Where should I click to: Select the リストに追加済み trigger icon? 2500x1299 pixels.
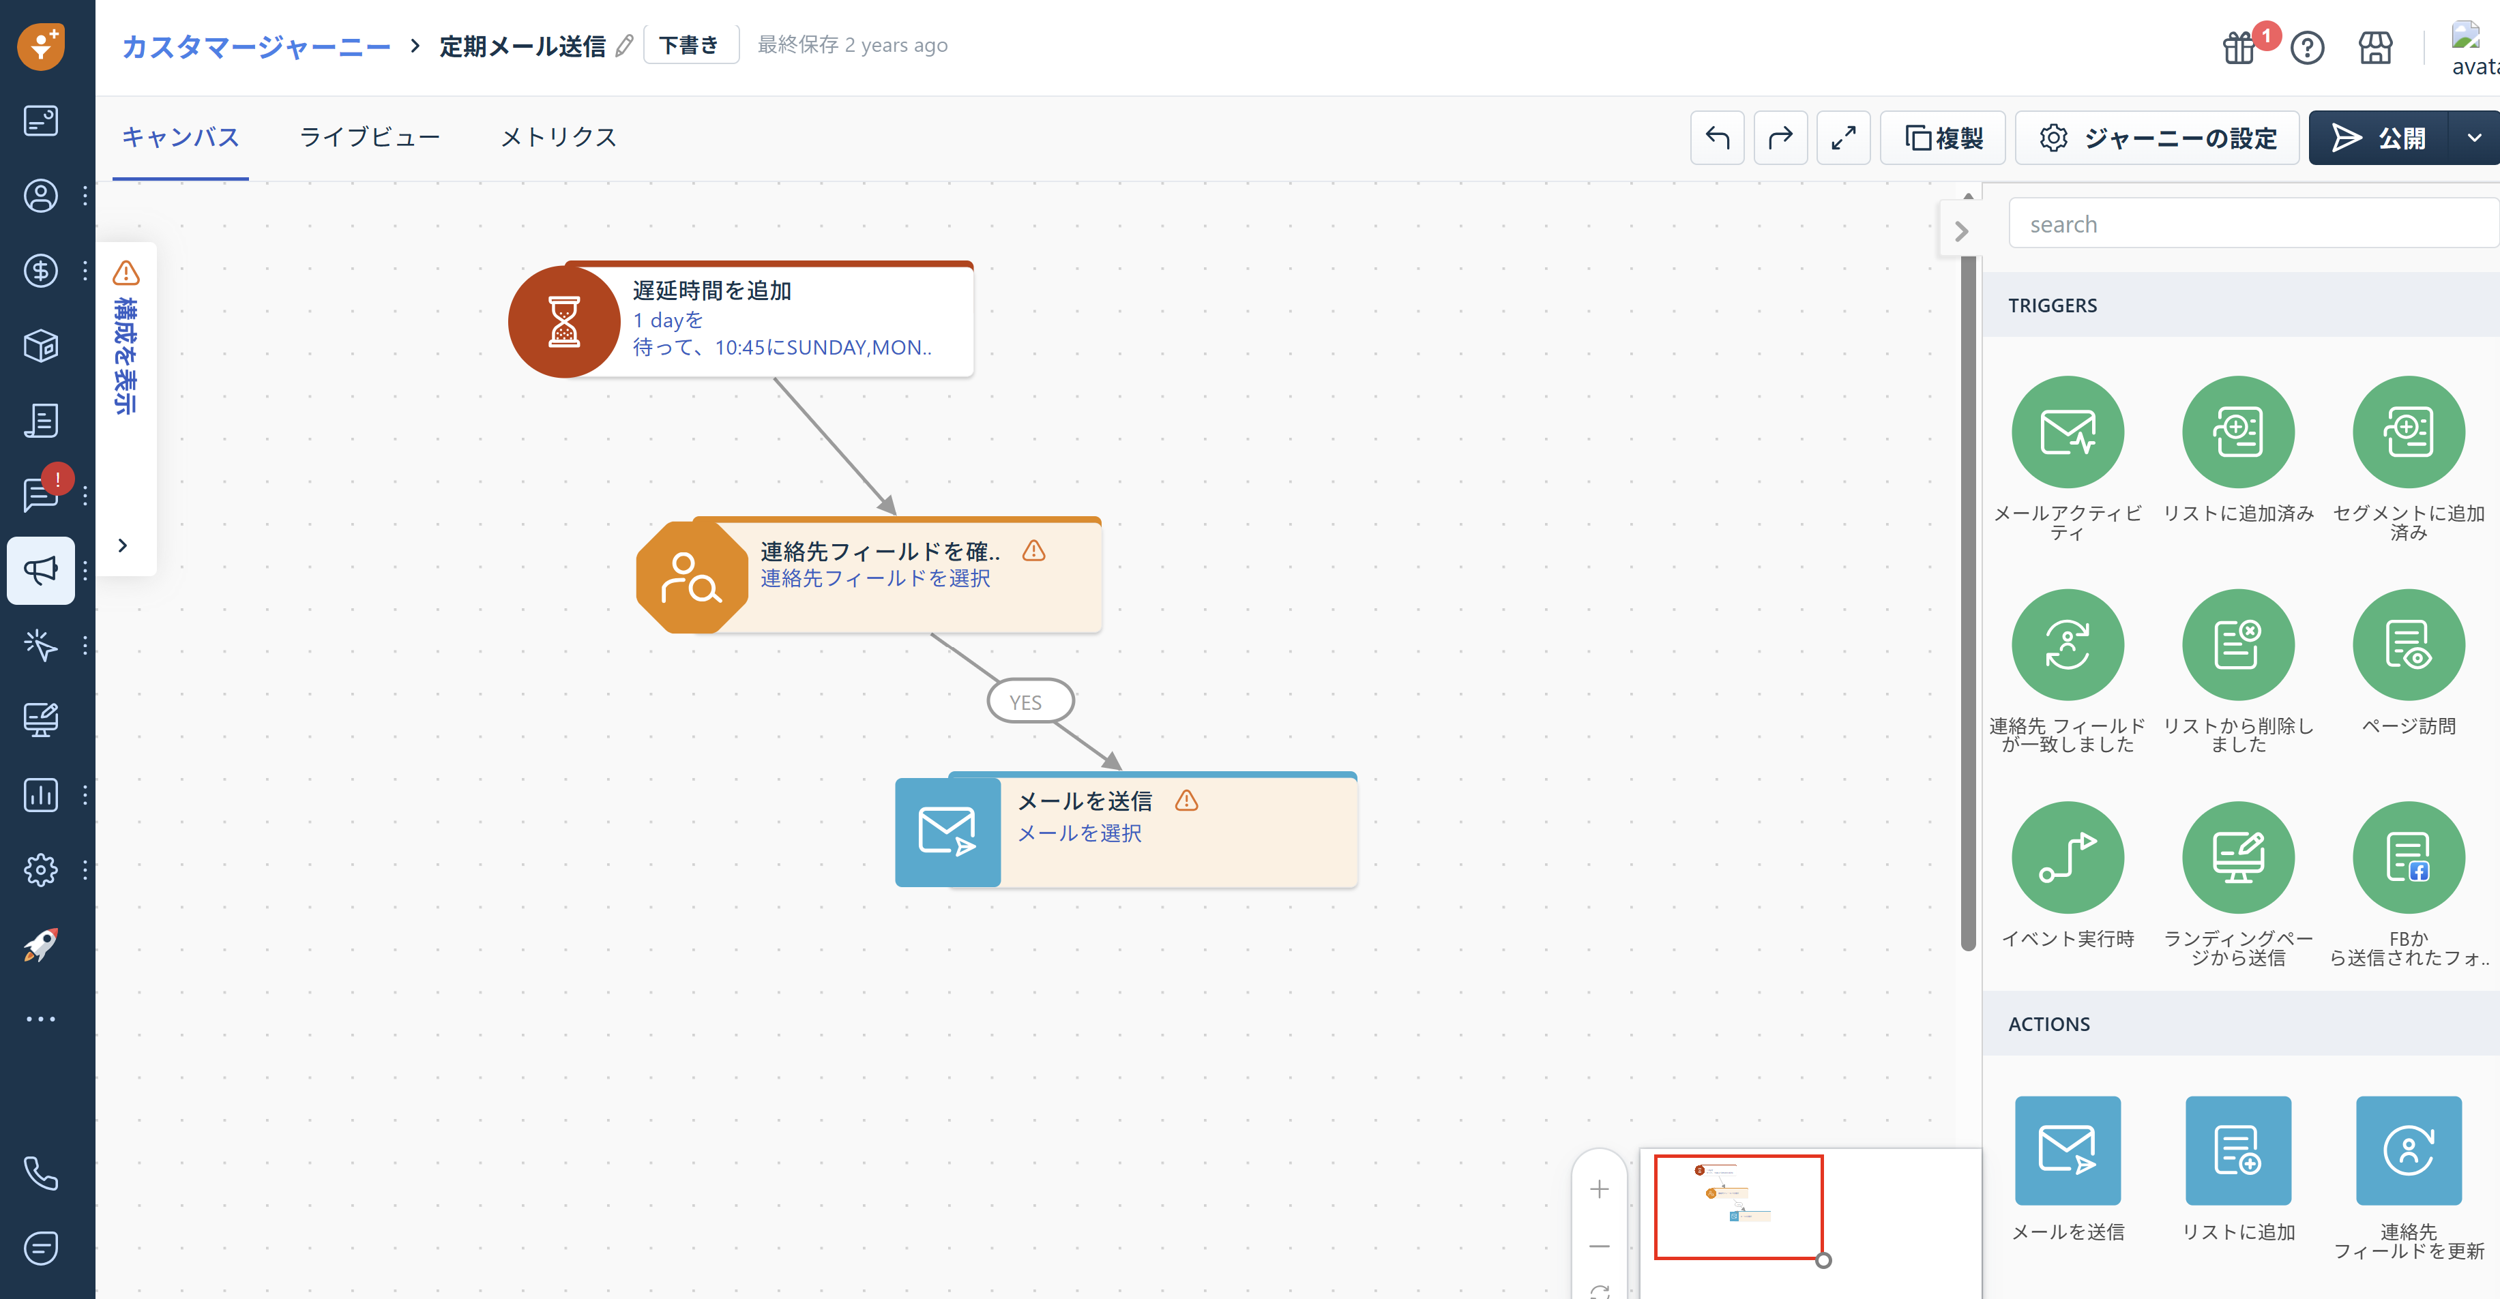2238,432
